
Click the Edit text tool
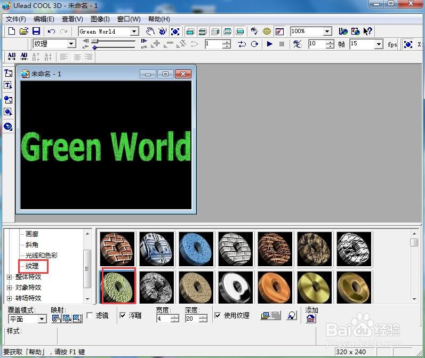tap(8, 86)
